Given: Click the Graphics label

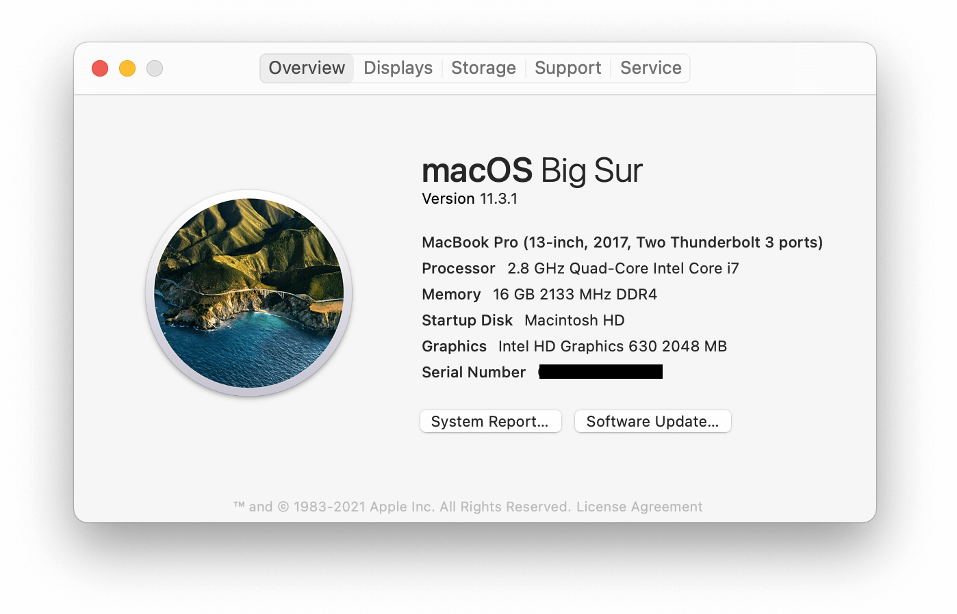Looking at the screenshot, I should (454, 347).
